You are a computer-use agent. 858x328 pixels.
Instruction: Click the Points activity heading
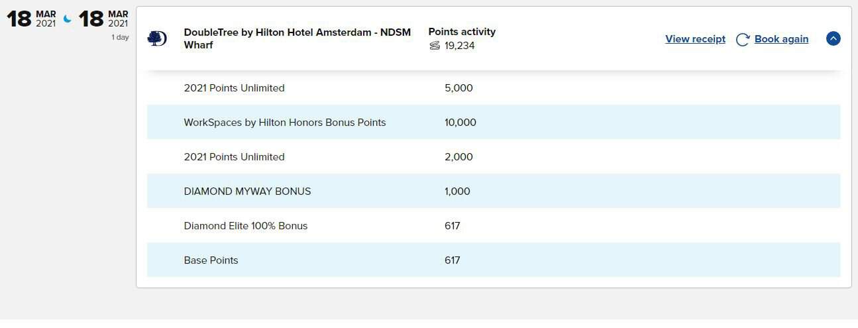[462, 32]
